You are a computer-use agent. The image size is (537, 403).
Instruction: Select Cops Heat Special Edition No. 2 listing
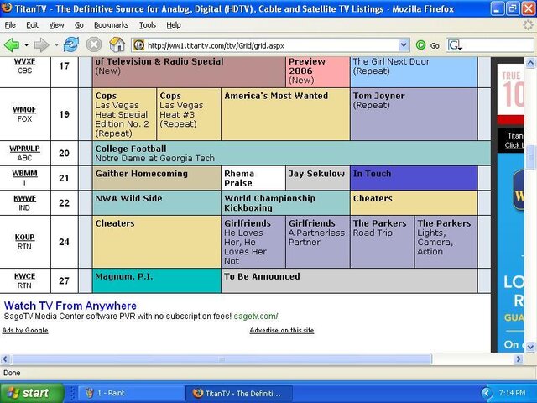[x=124, y=114]
